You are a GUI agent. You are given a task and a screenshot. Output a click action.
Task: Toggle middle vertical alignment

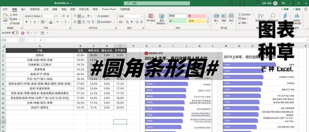(79, 16)
